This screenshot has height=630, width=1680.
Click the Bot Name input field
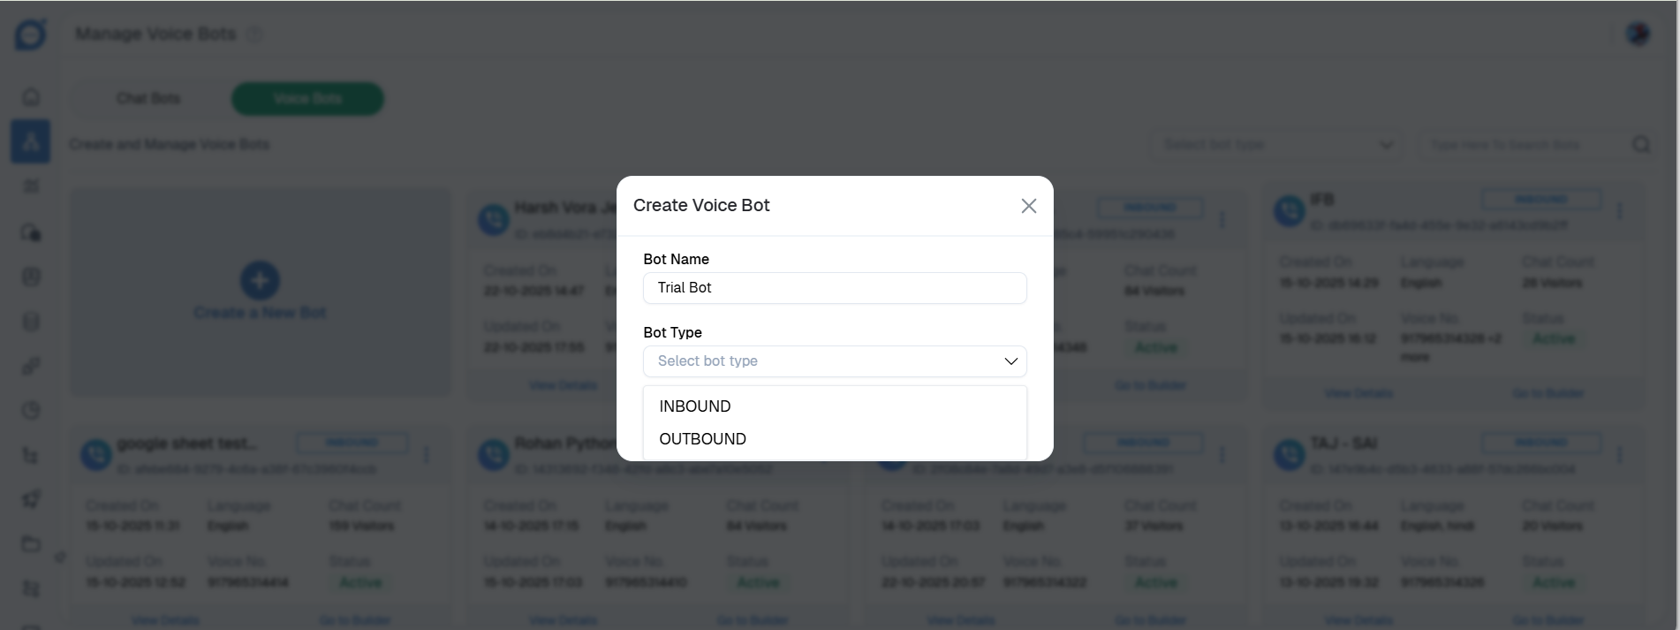click(834, 288)
